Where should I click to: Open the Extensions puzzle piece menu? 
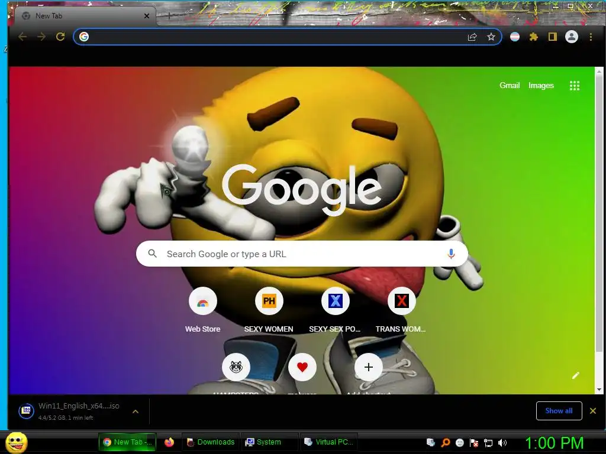[534, 37]
